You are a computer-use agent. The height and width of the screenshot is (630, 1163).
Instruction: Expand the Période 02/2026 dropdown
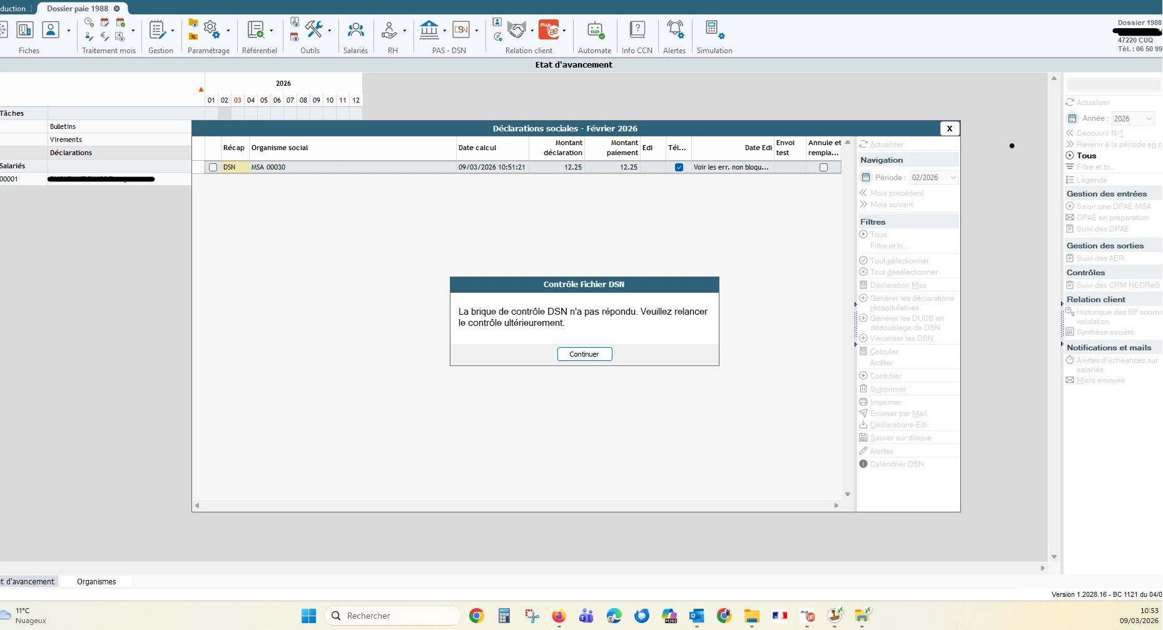(x=953, y=178)
